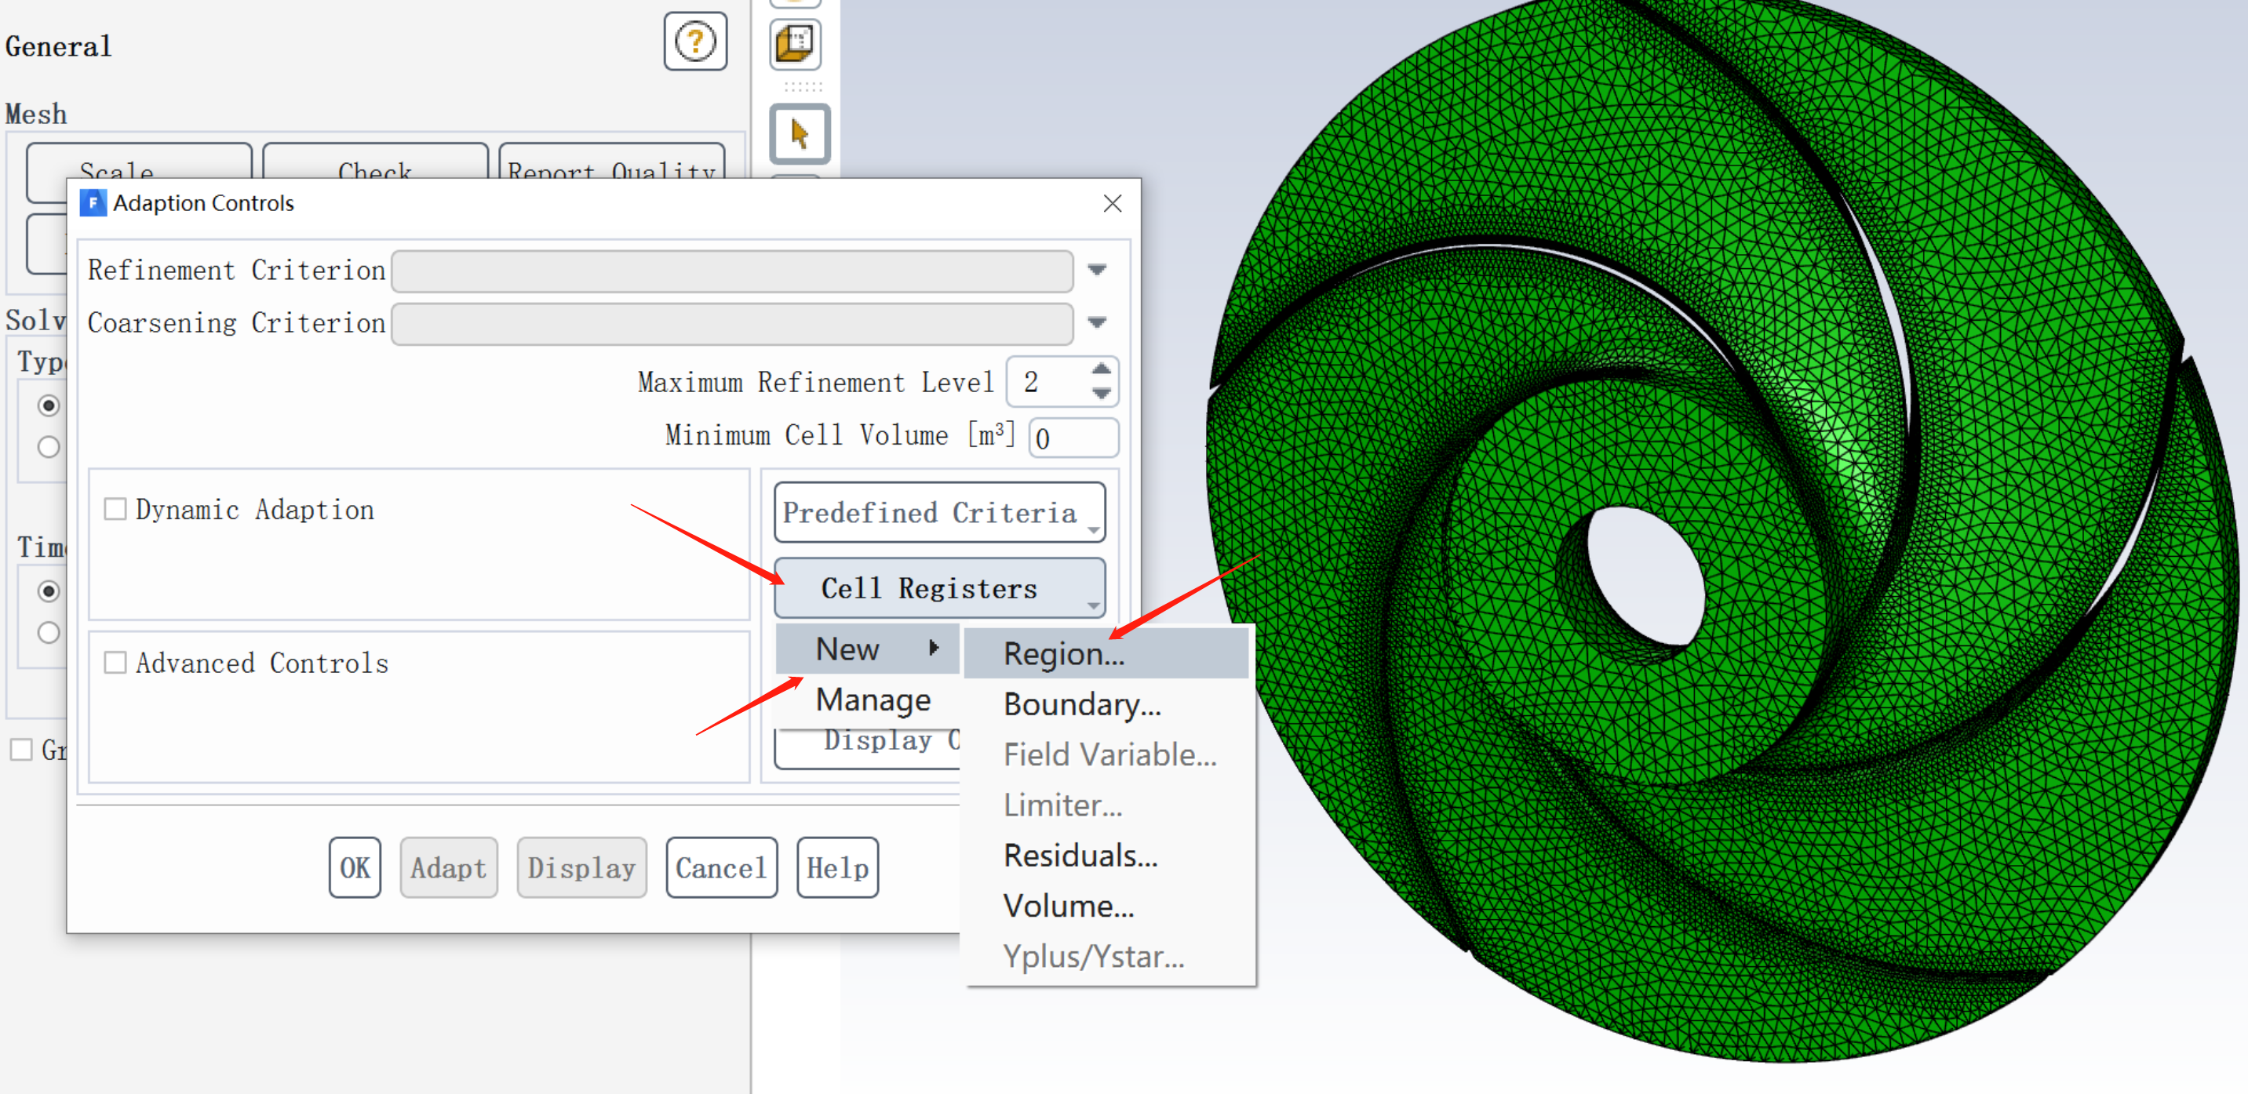Expand the Predefined Criteria dropdown button
Screen dimensions: 2248x1094
(x=939, y=513)
